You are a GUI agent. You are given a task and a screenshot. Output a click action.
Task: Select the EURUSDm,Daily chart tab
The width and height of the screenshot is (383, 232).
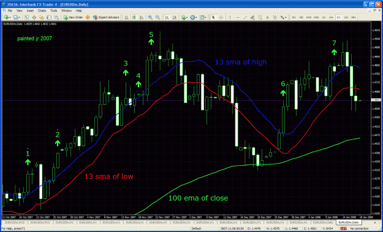click(x=349, y=222)
